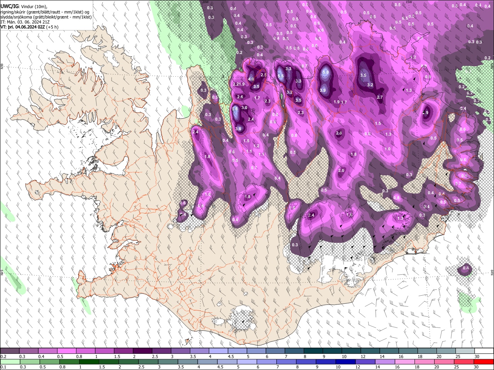The image size is (494, 370).
Task: Select the '2.0' precipitation value on the map
Action: 341,171
